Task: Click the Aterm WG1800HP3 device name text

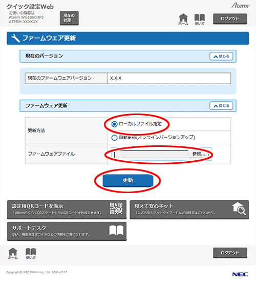Action: pyautogui.click(x=26, y=17)
